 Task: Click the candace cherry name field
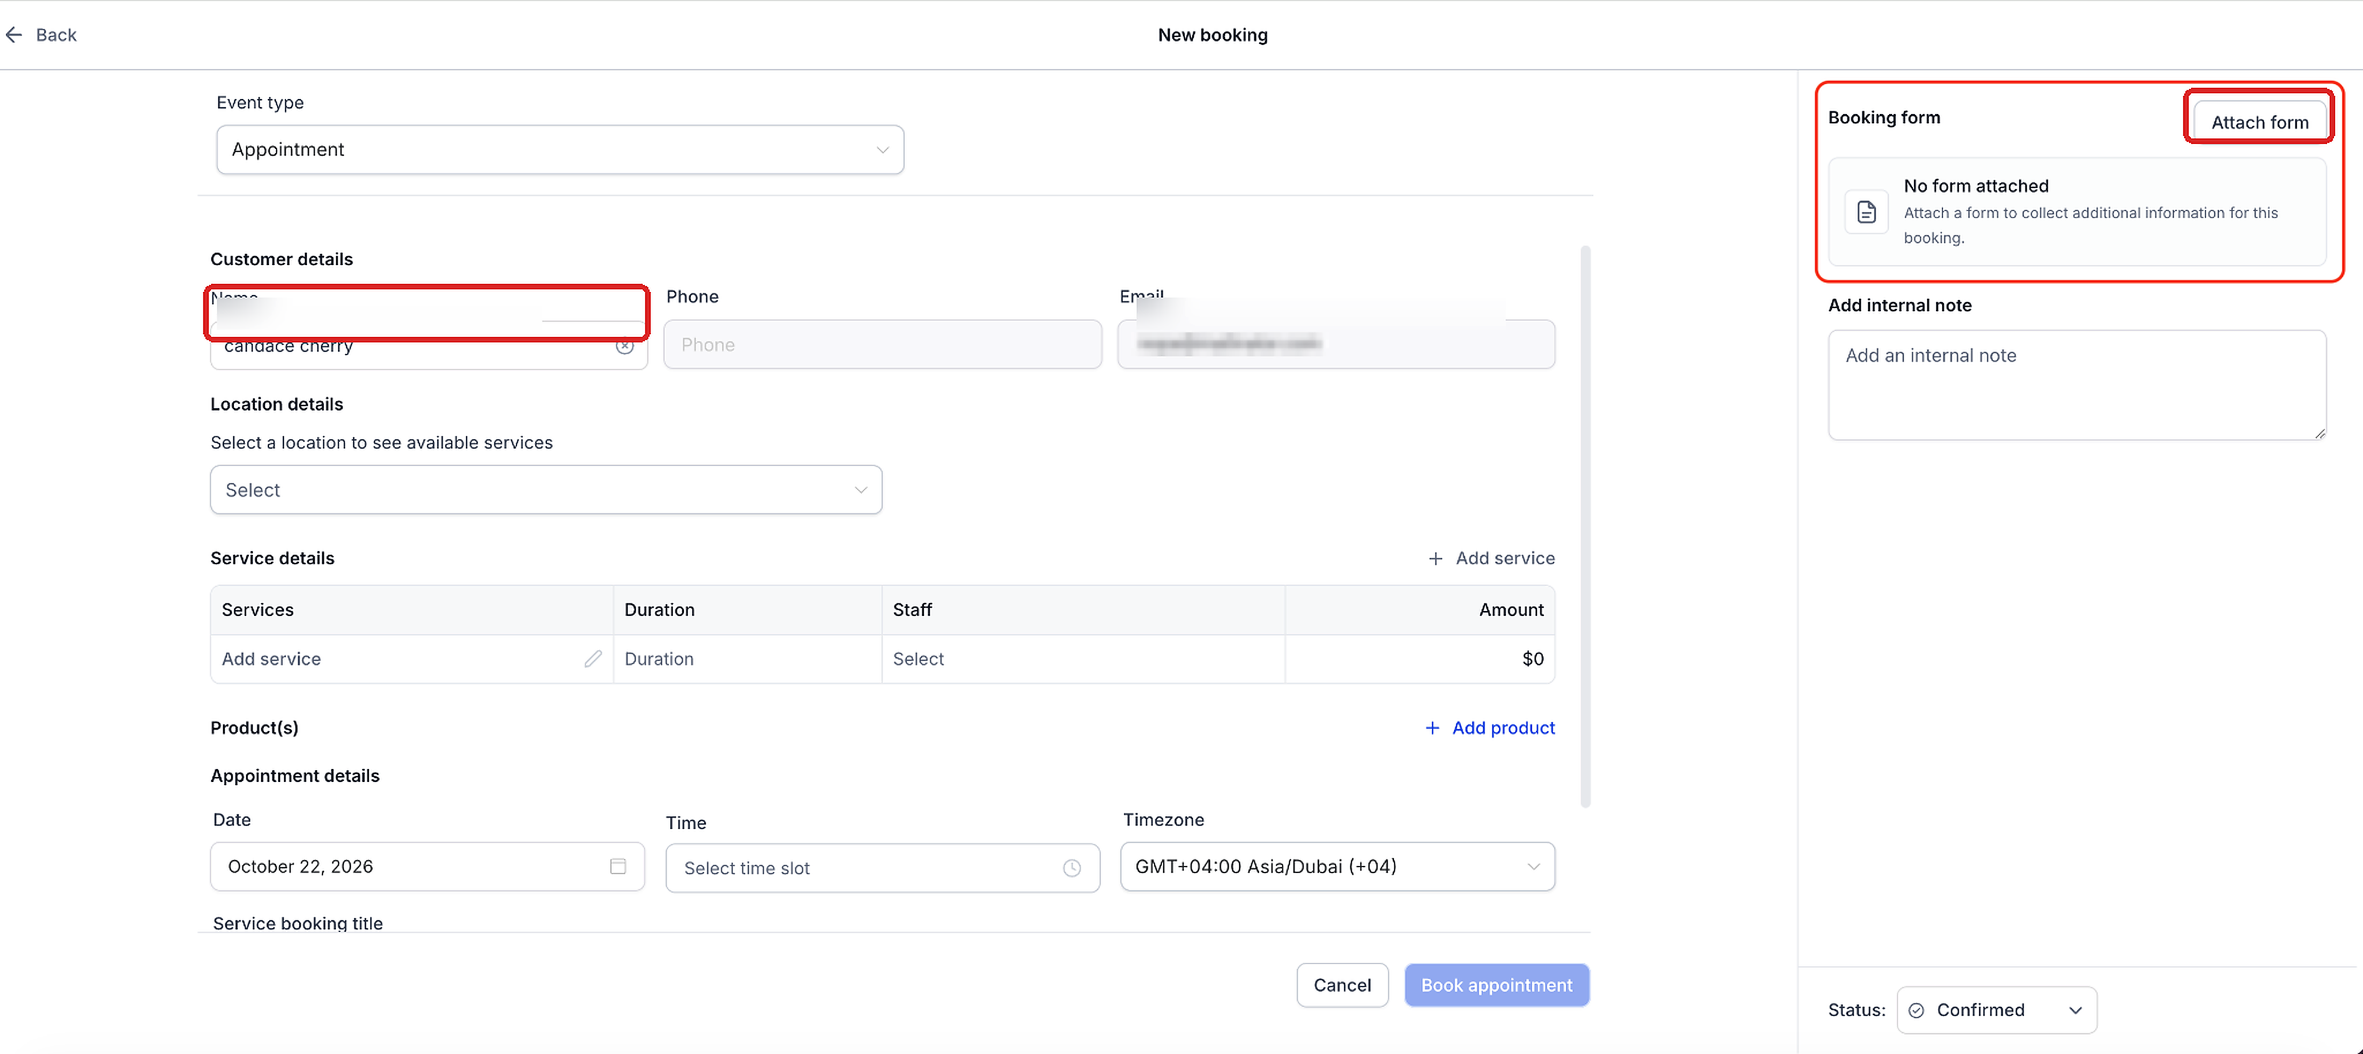point(429,347)
